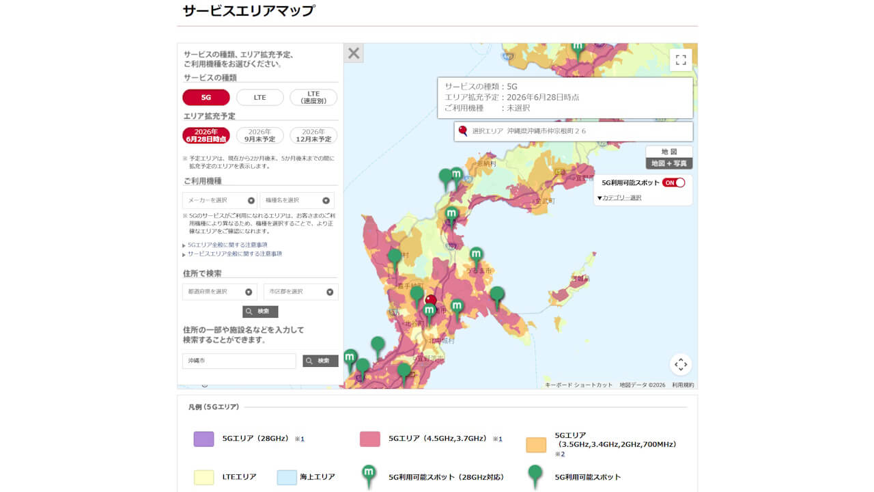Switch the map to 地図+写真 view
Screen dimensions: 874x492
669,163
